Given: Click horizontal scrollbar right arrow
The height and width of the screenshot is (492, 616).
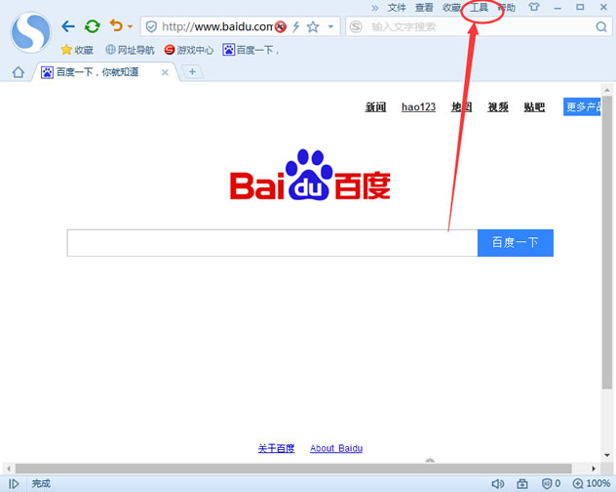Looking at the screenshot, I should (x=594, y=469).
